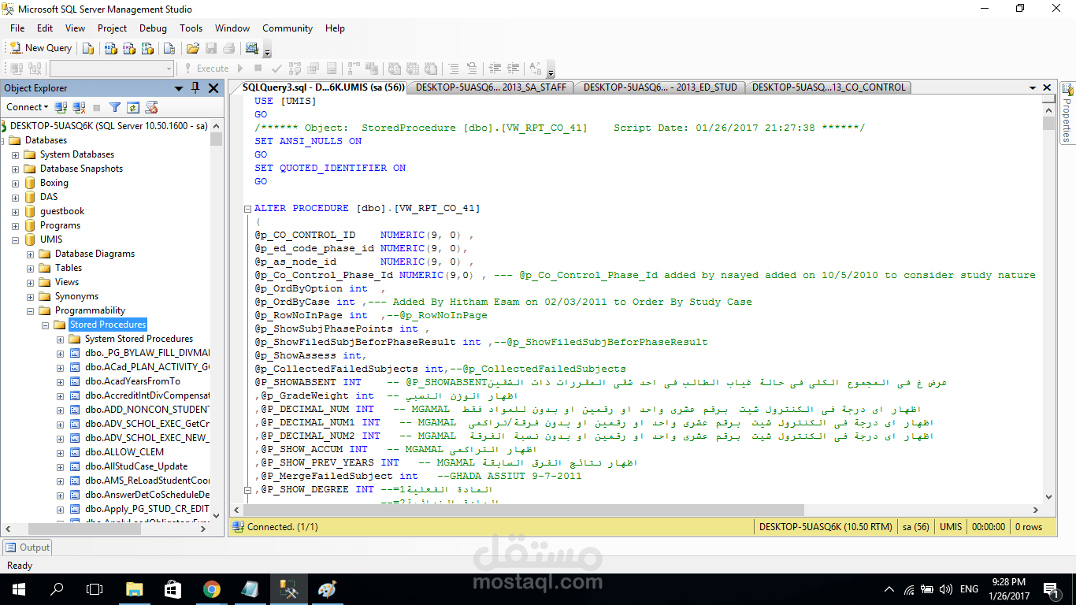Switch to the 2013_ED_STUD tab
Screen dimensions: 1076x605
(660, 87)
